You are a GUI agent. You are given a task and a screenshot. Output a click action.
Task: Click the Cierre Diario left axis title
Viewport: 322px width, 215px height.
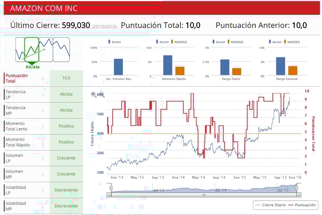(92, 134)
